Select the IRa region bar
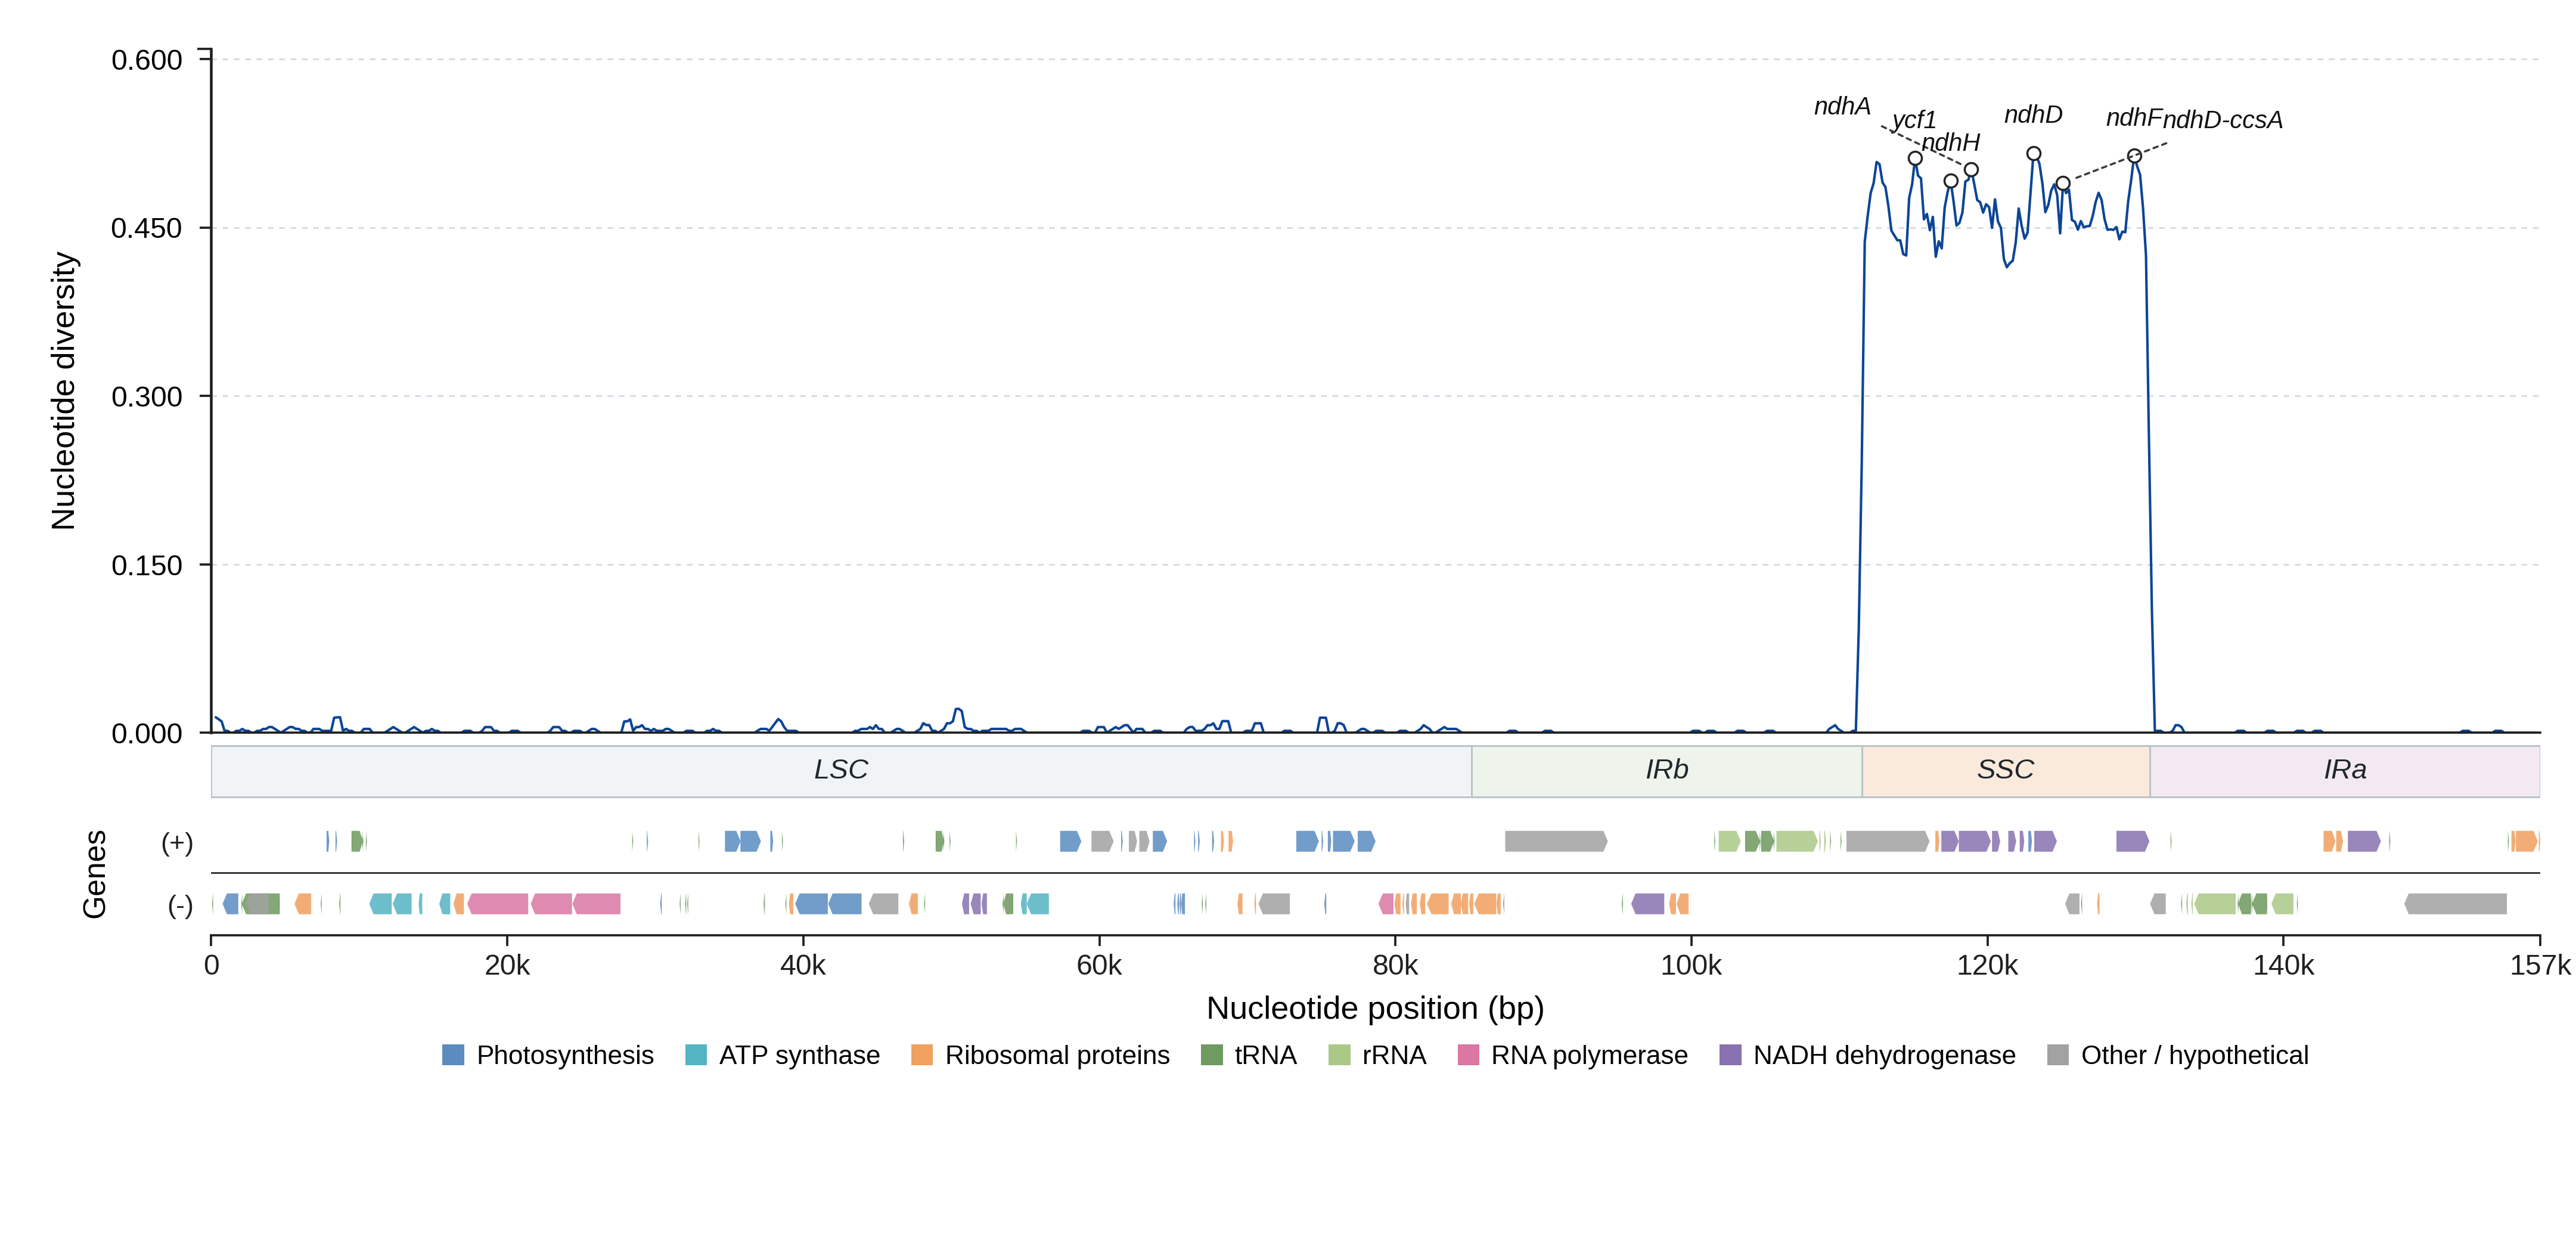 click(2344, 771)
